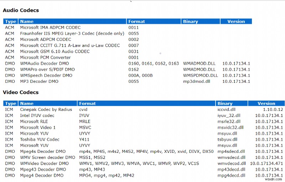
Task: Click the mpg4decd.dll binary
Action: coord(231,175)
